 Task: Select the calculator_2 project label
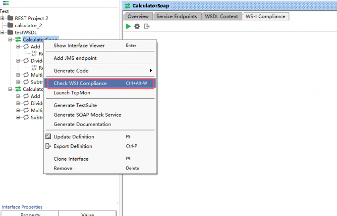[28, 25]
